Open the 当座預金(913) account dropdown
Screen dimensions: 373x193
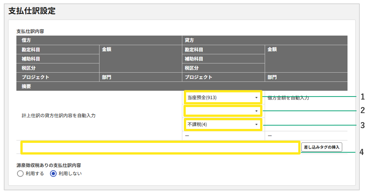(x=223, y=98)
